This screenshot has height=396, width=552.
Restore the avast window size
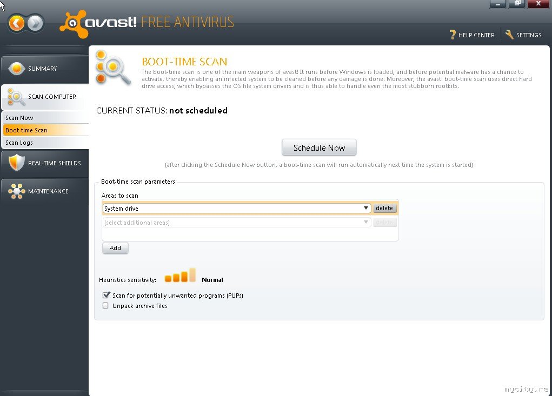[517, 4]
